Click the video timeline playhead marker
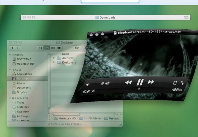Image resolution: width=198 pixels, height=137 pixels. 139,89
